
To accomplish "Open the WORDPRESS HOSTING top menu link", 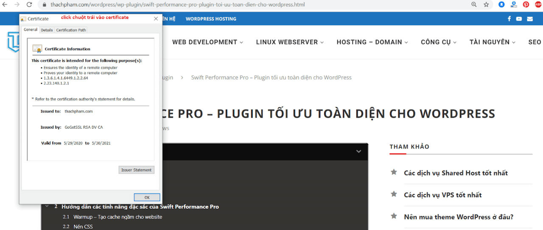I will (211, 19).
